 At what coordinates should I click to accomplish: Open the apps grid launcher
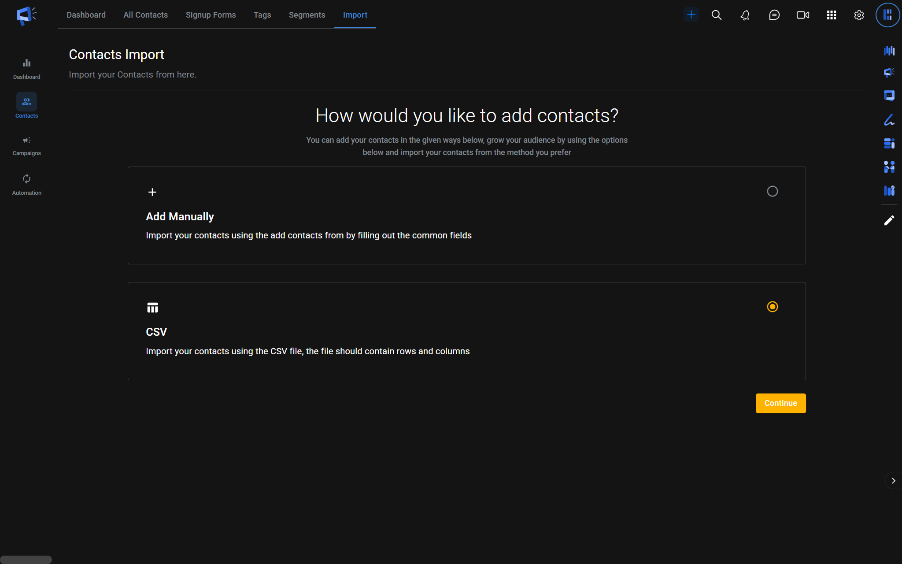tap(831, 15)
